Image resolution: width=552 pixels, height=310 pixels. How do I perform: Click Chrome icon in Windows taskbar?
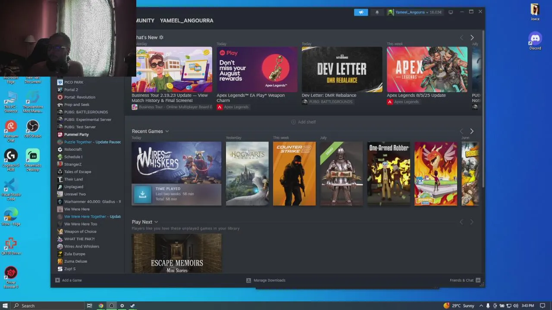click(x=101, y=306)
